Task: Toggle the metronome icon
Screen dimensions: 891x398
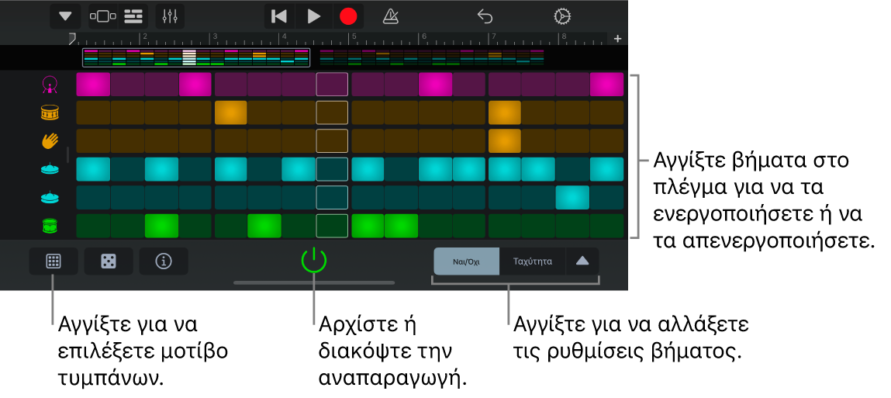Action: click(390, 16)
